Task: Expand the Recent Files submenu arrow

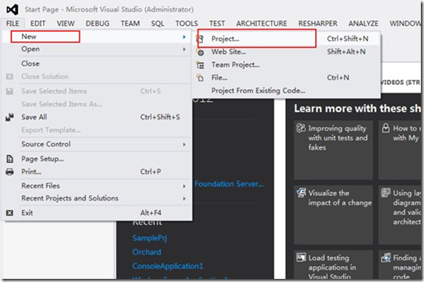Action: click(x=184, y=186)
